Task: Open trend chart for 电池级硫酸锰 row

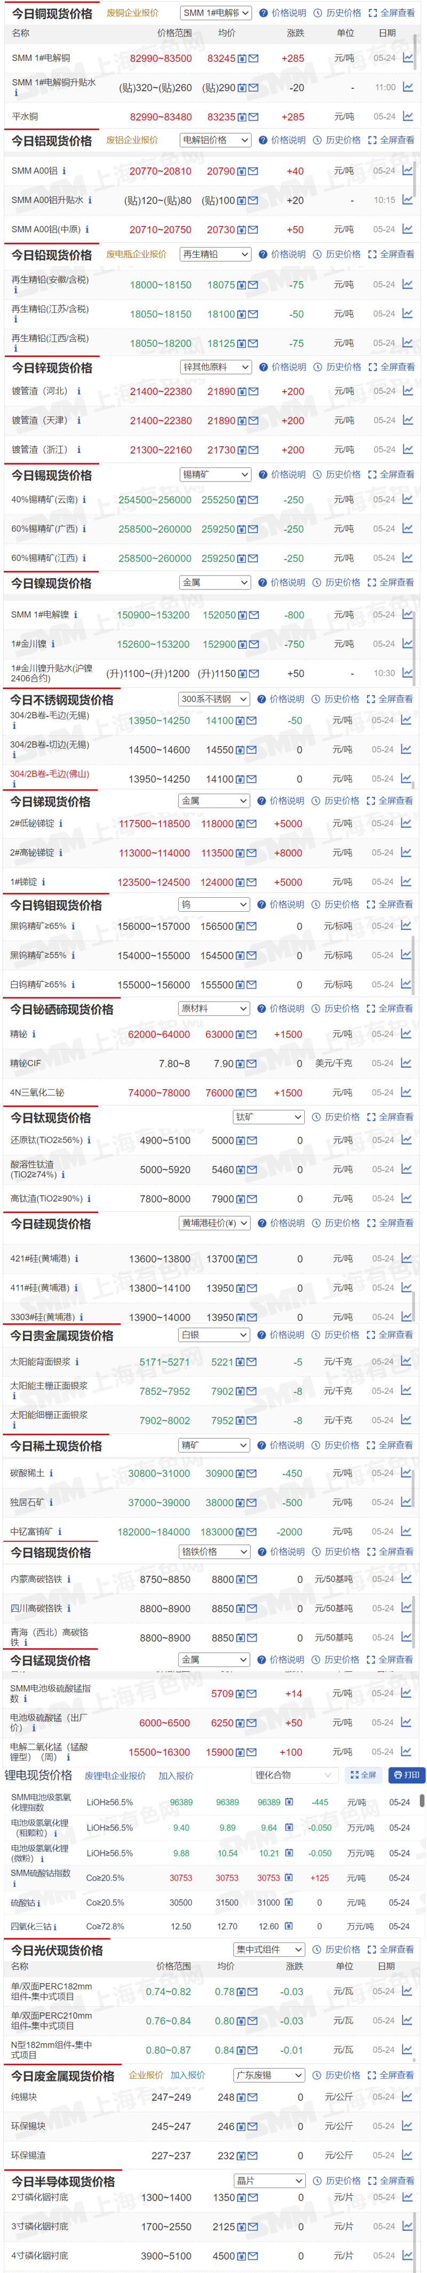Action: (x=406, y=1723)
